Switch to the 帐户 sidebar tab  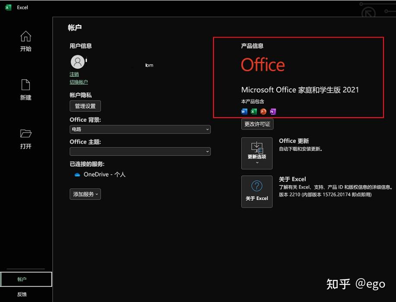click(x=22, y=279)
